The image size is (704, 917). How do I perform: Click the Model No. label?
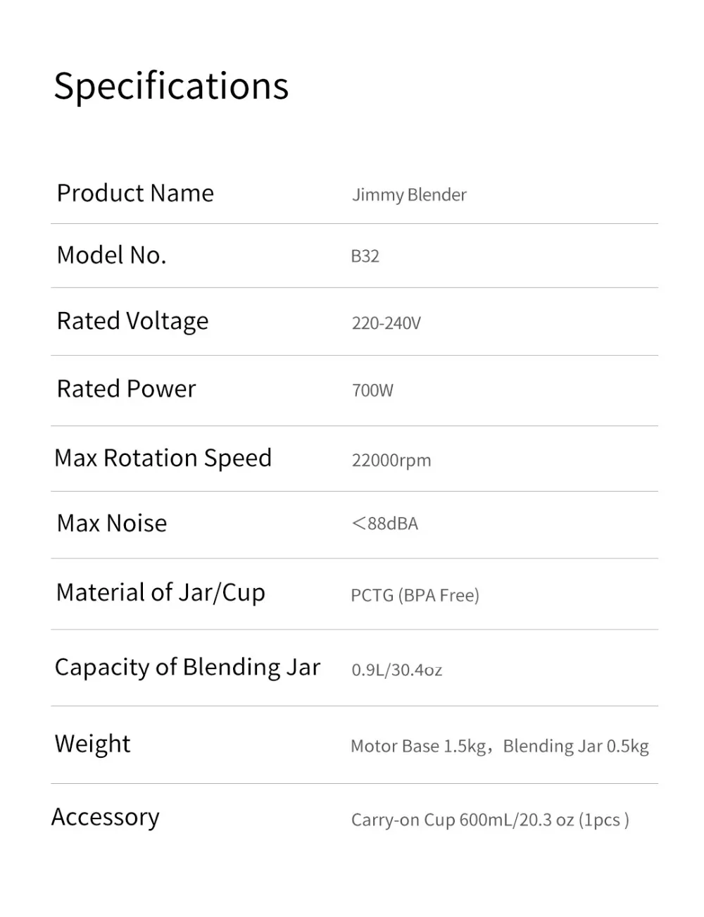click(x=111, y=255)
